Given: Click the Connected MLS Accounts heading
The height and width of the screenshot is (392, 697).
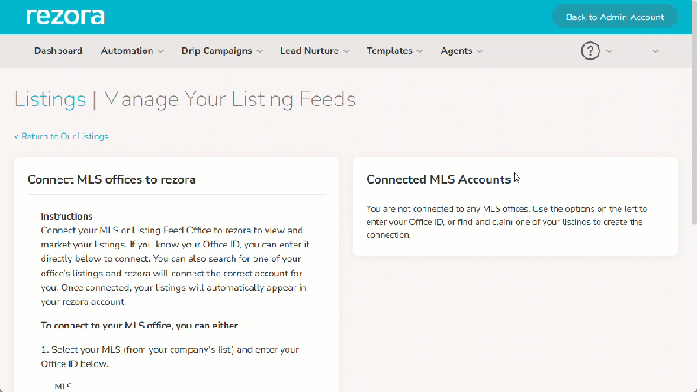Looking at the screenshot, I should (x=438, y=179).
